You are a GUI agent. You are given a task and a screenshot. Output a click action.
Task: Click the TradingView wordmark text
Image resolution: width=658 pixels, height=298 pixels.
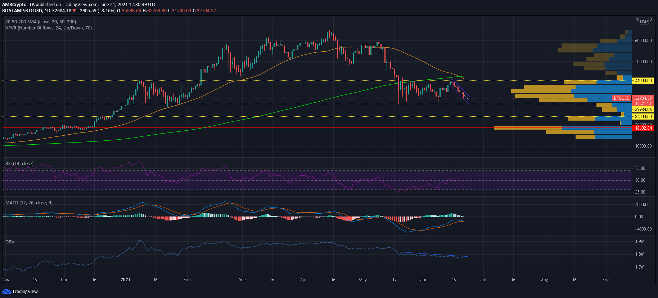tap(25, 292)
